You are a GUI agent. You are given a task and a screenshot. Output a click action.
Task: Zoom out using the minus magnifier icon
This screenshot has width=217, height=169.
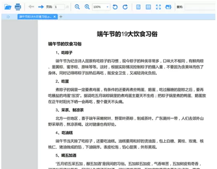(x=77, y=7)
